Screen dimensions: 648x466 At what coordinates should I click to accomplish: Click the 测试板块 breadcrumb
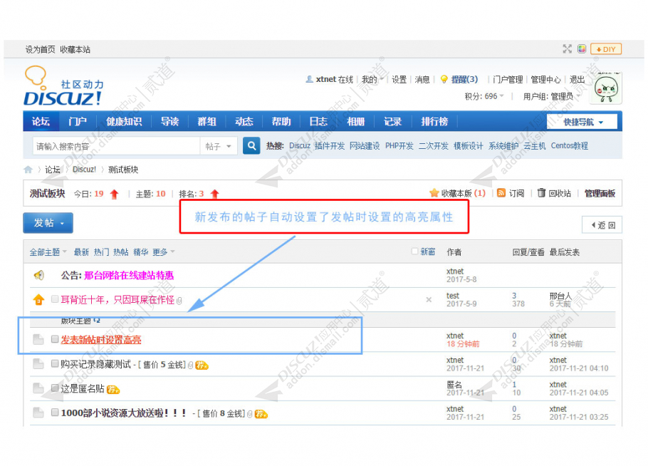click(123, 170)
